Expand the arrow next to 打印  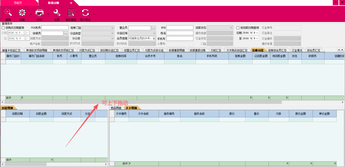point(48,14)
